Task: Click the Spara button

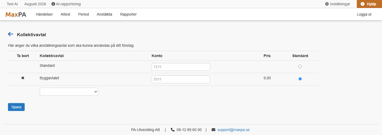Action: point(16,107)
